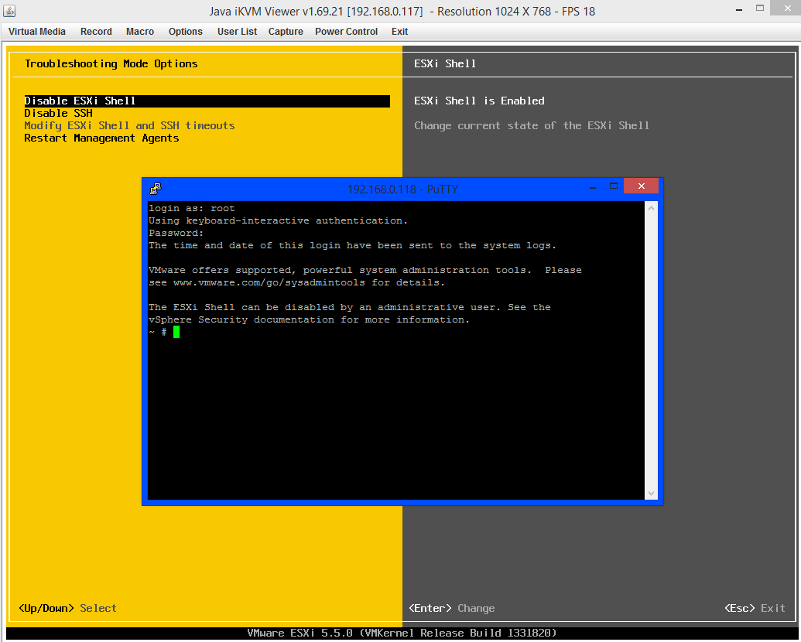Image resolution: width=801 pixels, height=642 pixels.
Task: Click the PuTTY scrollbar track
Action: tap(651, 350)
